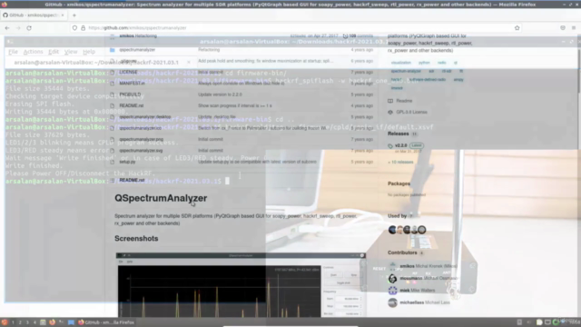This screenshot has width=581, height=327.
Task: Open the system application menu in taskbar
Action: pos(5,322)
